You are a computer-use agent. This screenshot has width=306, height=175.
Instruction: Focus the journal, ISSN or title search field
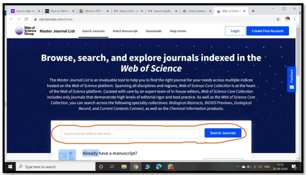[130, 134]
